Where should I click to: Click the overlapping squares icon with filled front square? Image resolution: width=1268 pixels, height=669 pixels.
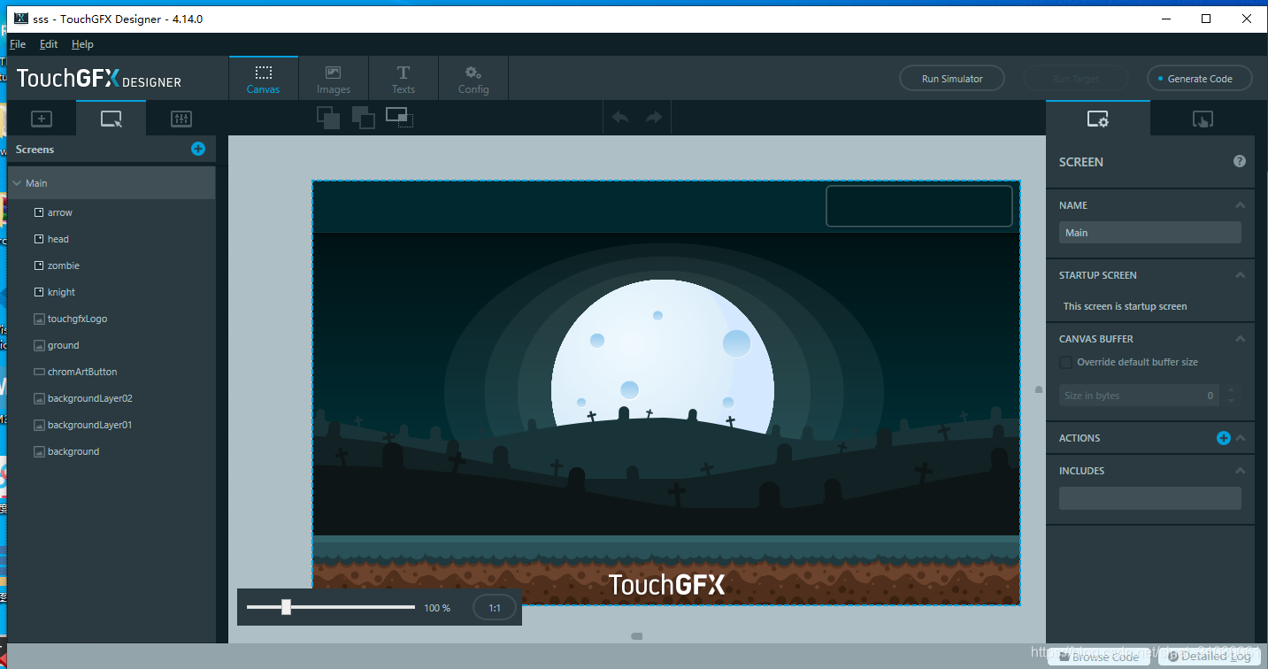(328, 118)
